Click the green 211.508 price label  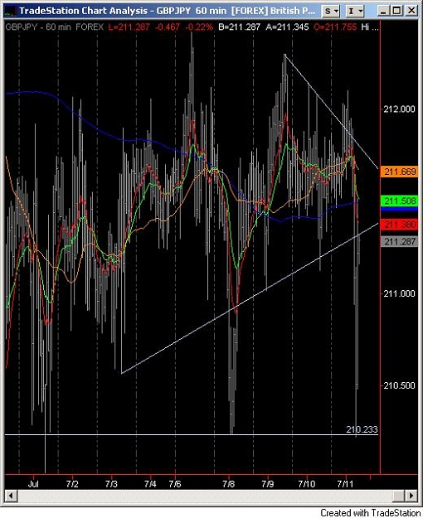click(x=399, y=201)
